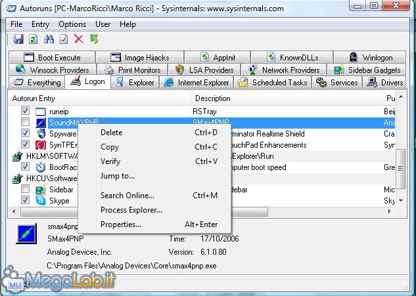Click the large smax4pnp icon in details pane
416x296 pixels.
(x=26, y=234)
